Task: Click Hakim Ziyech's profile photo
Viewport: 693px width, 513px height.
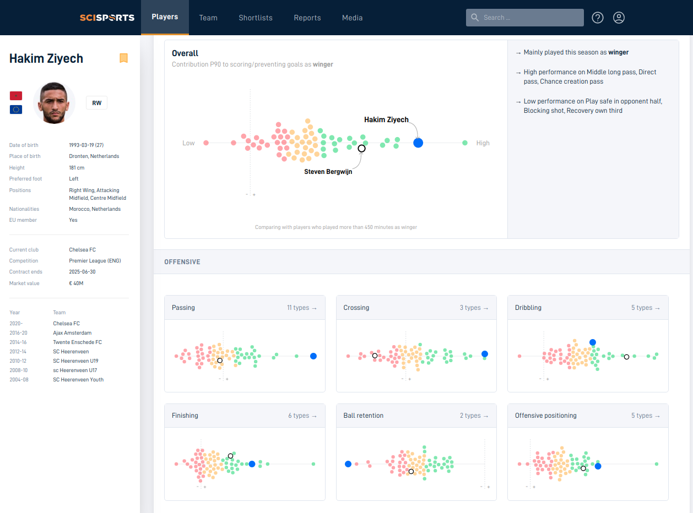Action: pos(55,103)
